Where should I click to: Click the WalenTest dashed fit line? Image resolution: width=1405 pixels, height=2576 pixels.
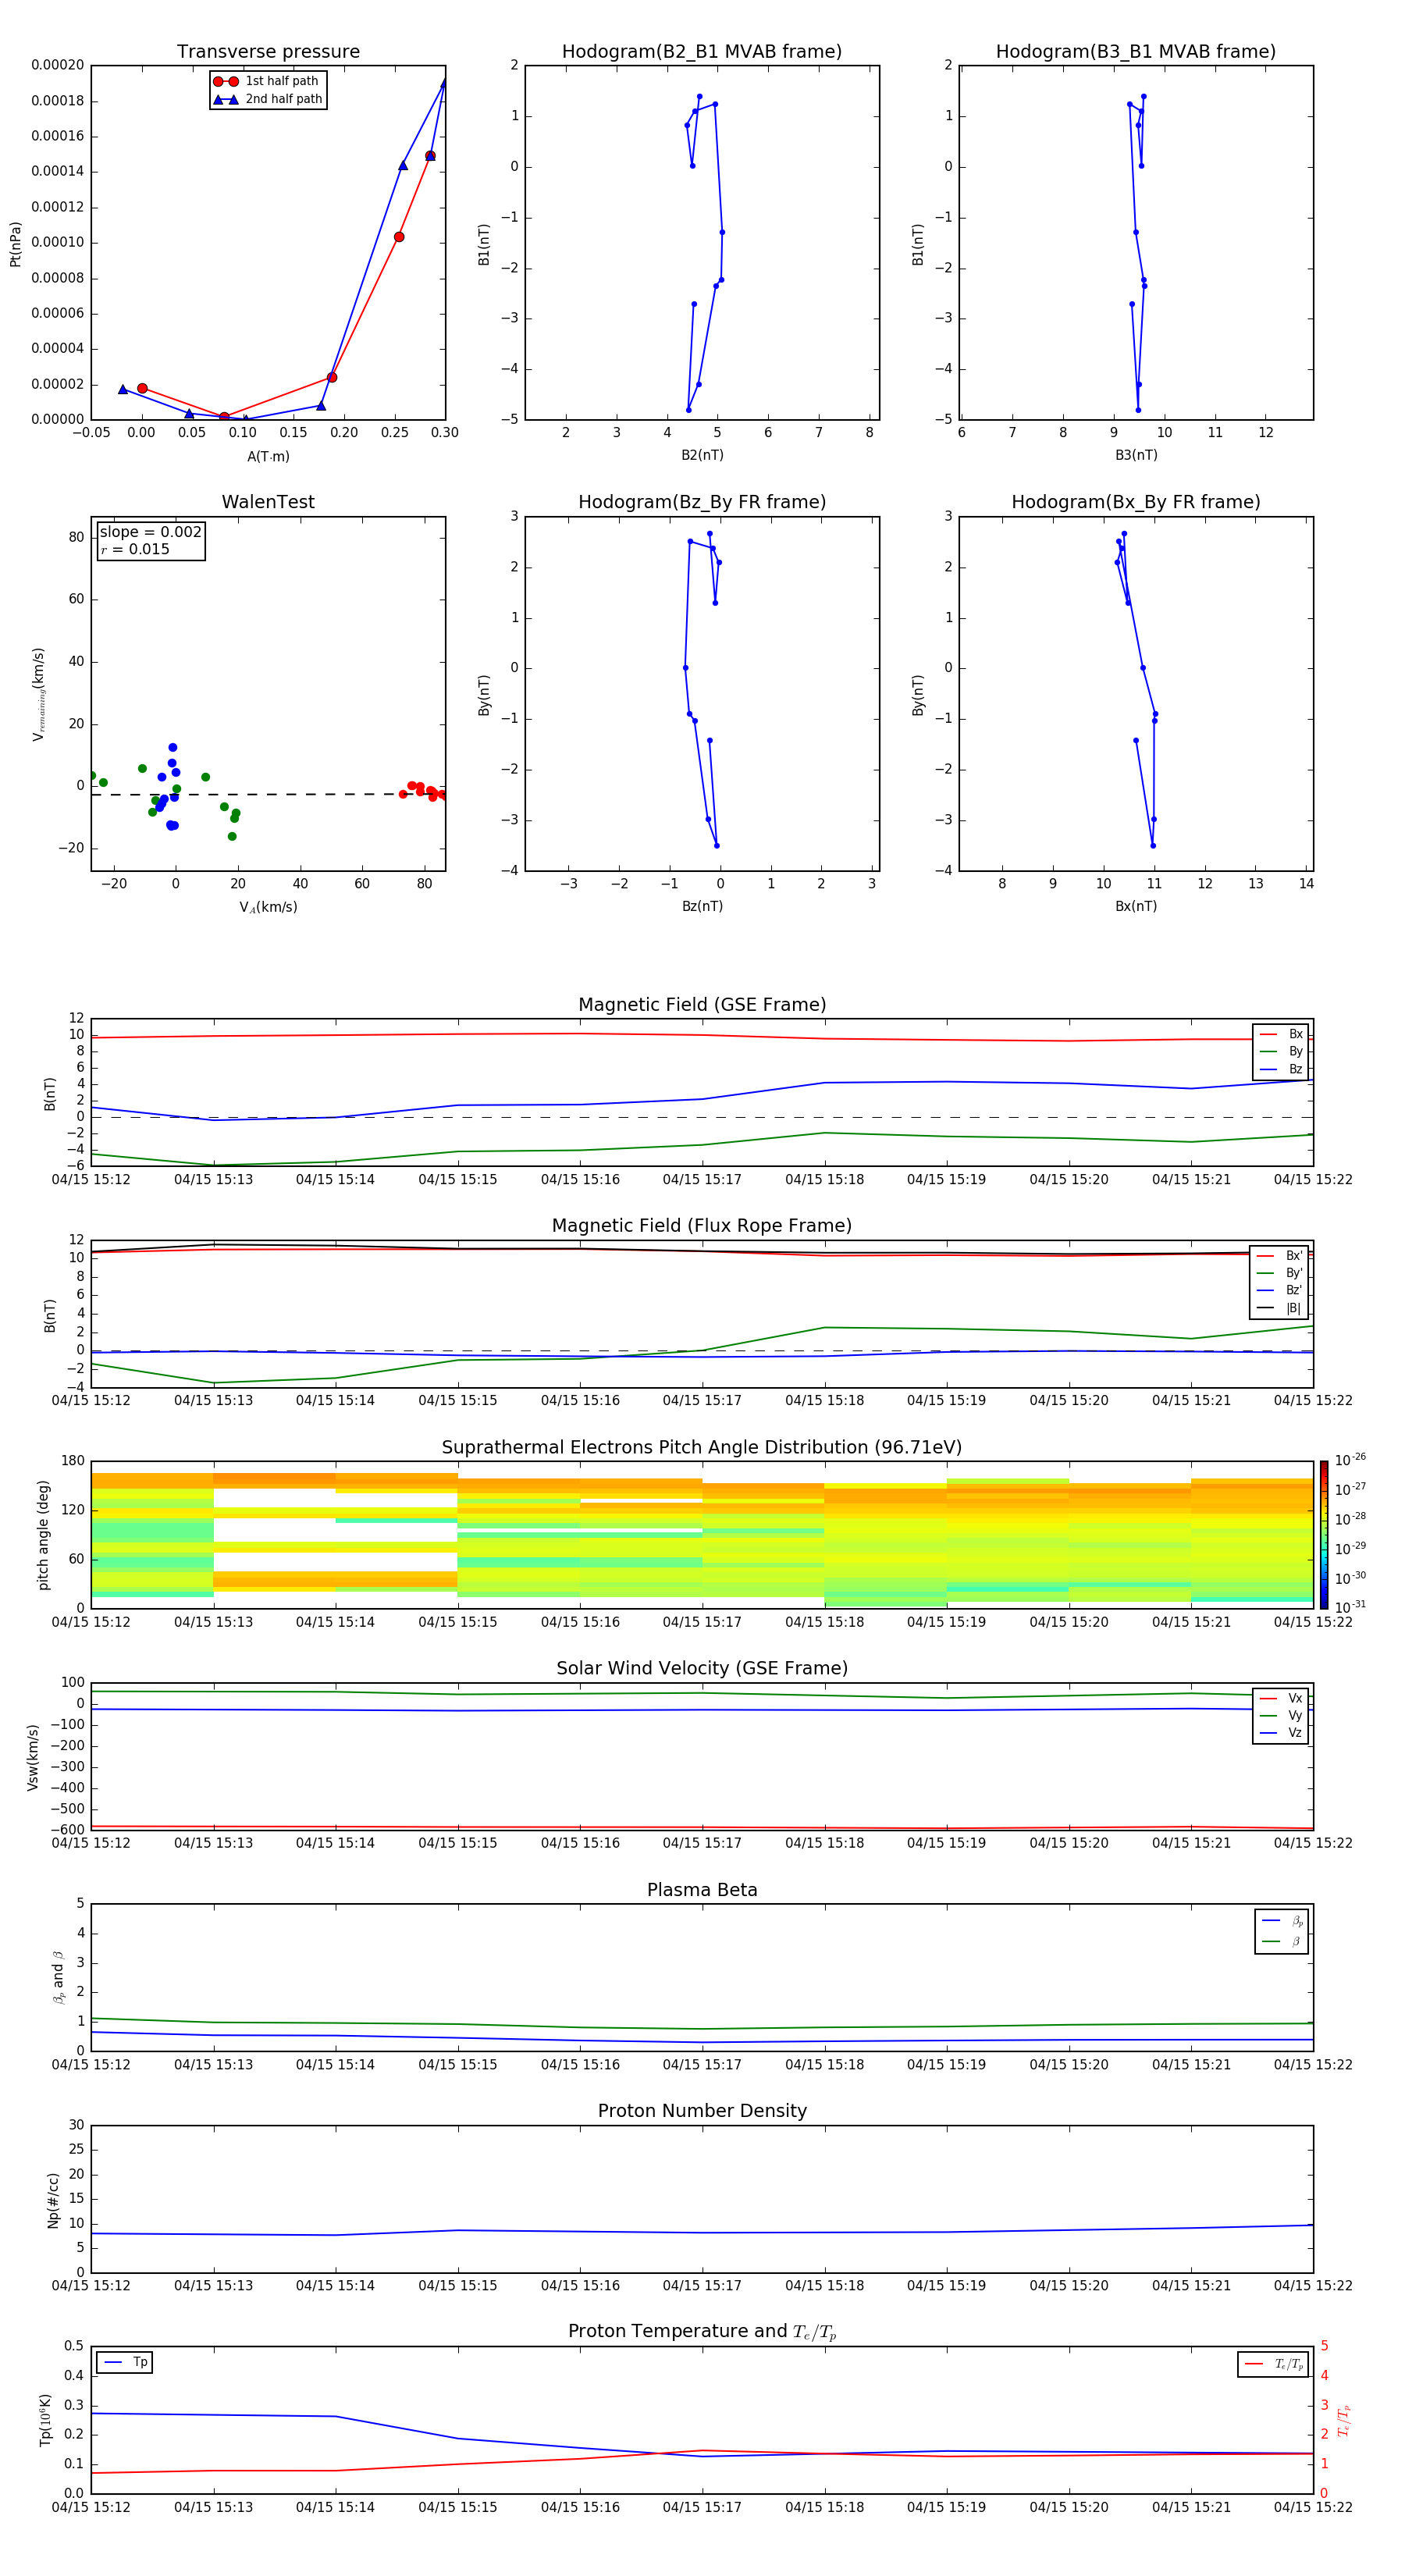tap(268, 794)
